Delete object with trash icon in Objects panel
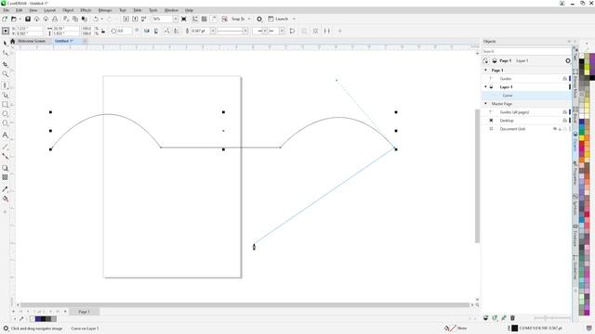Viewport: 595px width, 334px height. tap(512, 317)
